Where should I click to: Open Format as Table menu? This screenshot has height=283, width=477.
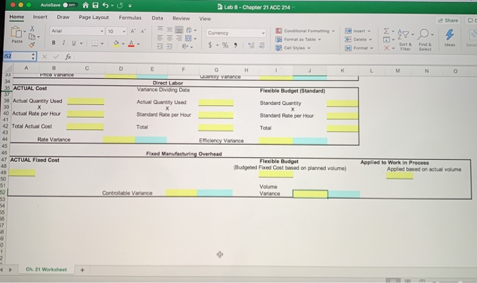(298, 39)
